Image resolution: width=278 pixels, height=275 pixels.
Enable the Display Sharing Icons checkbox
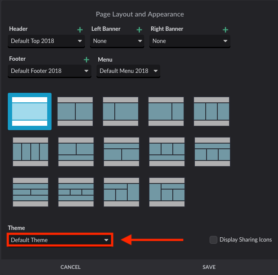213,239
